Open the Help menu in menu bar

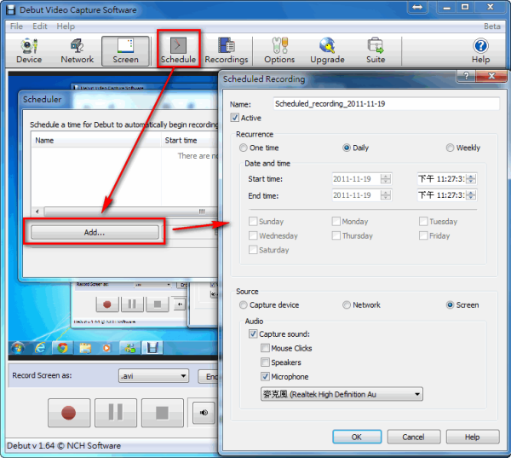click(66, 26)
